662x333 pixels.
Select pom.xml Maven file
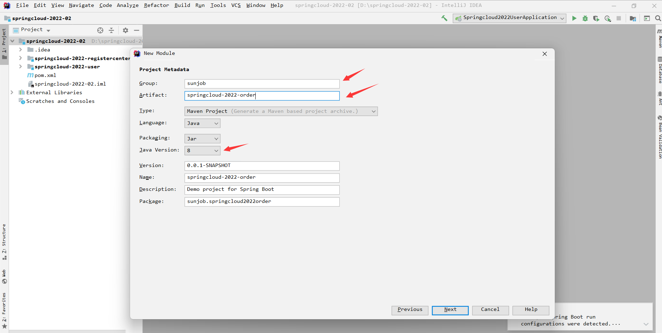[x=42, y=75]
